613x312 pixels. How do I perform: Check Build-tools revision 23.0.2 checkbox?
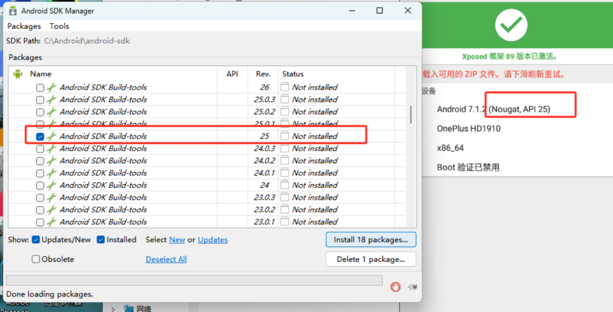tap(40, 210)
